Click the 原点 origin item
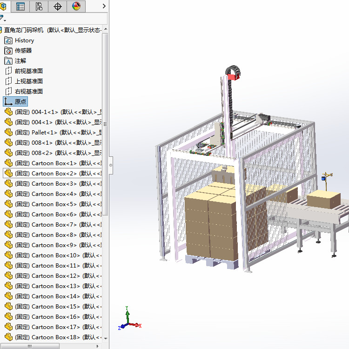349x349 pixels. 20,101
